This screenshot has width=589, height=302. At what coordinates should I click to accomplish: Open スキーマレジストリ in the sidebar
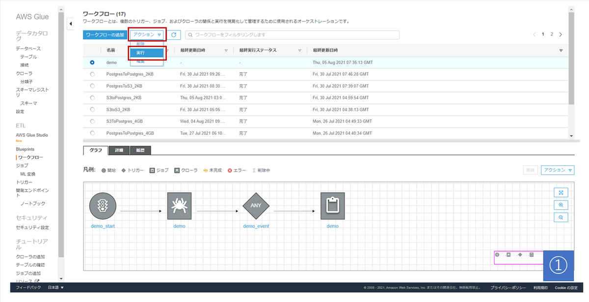[x=32, y=92]
